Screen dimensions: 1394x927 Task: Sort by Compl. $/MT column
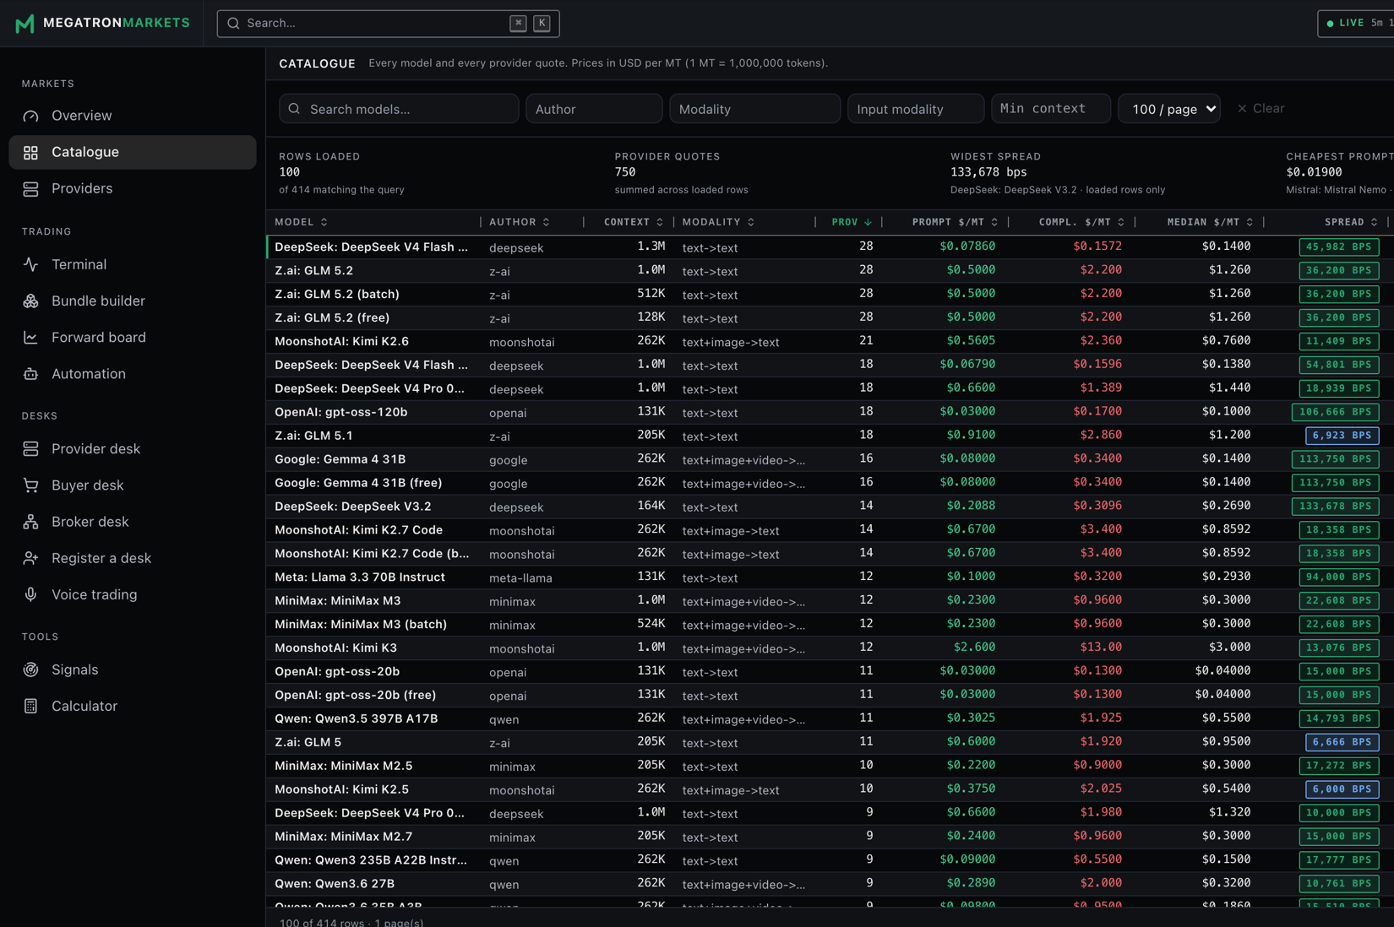(1081, 222)
